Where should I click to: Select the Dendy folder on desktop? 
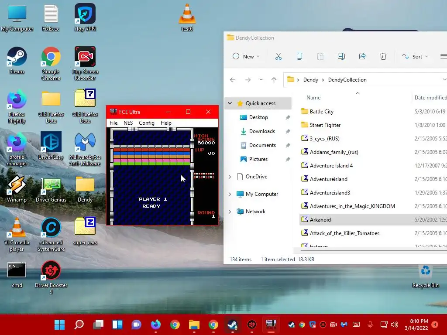coord(85,188)
